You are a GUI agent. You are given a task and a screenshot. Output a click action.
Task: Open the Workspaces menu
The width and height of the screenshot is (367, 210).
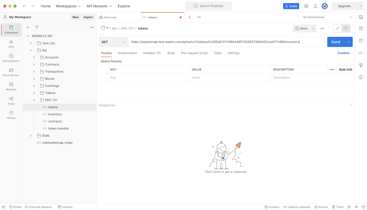click(x=68, y=6)
